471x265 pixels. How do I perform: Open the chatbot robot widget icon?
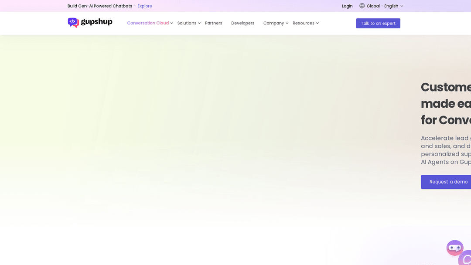point(455,248)
